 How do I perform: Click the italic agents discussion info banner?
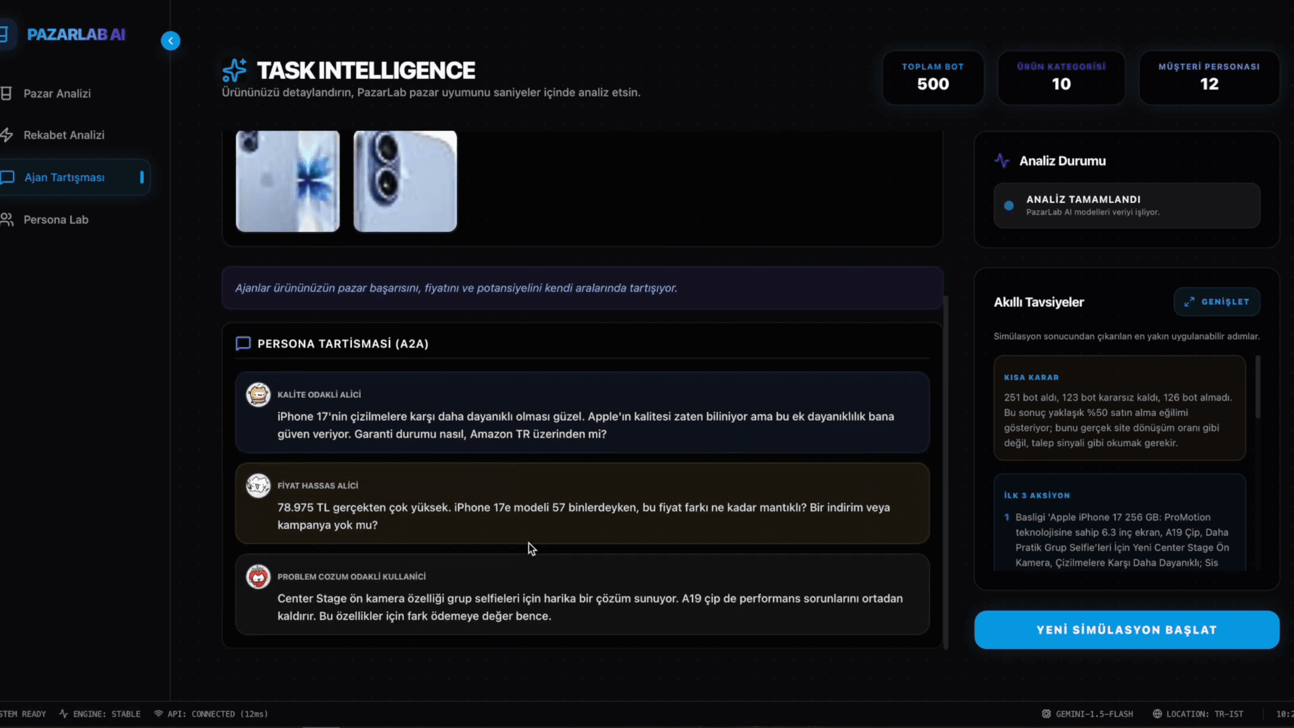[582, 288]
